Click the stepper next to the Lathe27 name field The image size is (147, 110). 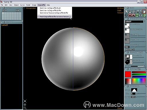[145, 21]
